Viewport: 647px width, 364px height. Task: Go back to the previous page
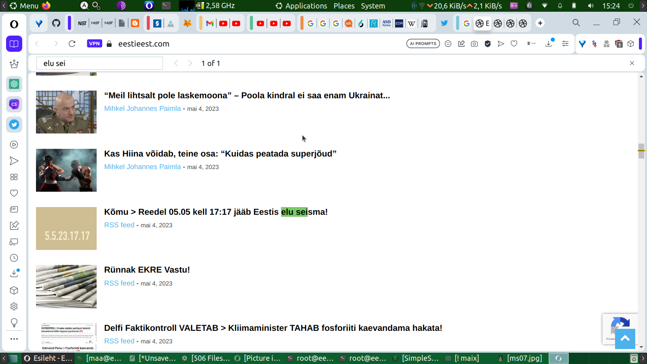(x=37, y=44)
